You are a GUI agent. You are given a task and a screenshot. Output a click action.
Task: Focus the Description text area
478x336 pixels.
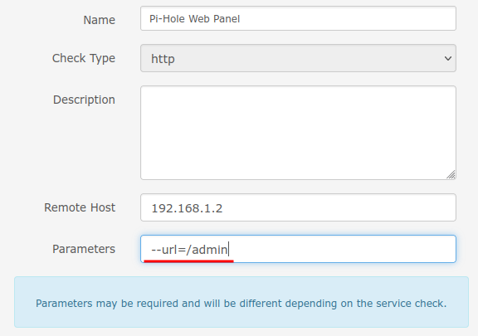[x=298, y=133]
